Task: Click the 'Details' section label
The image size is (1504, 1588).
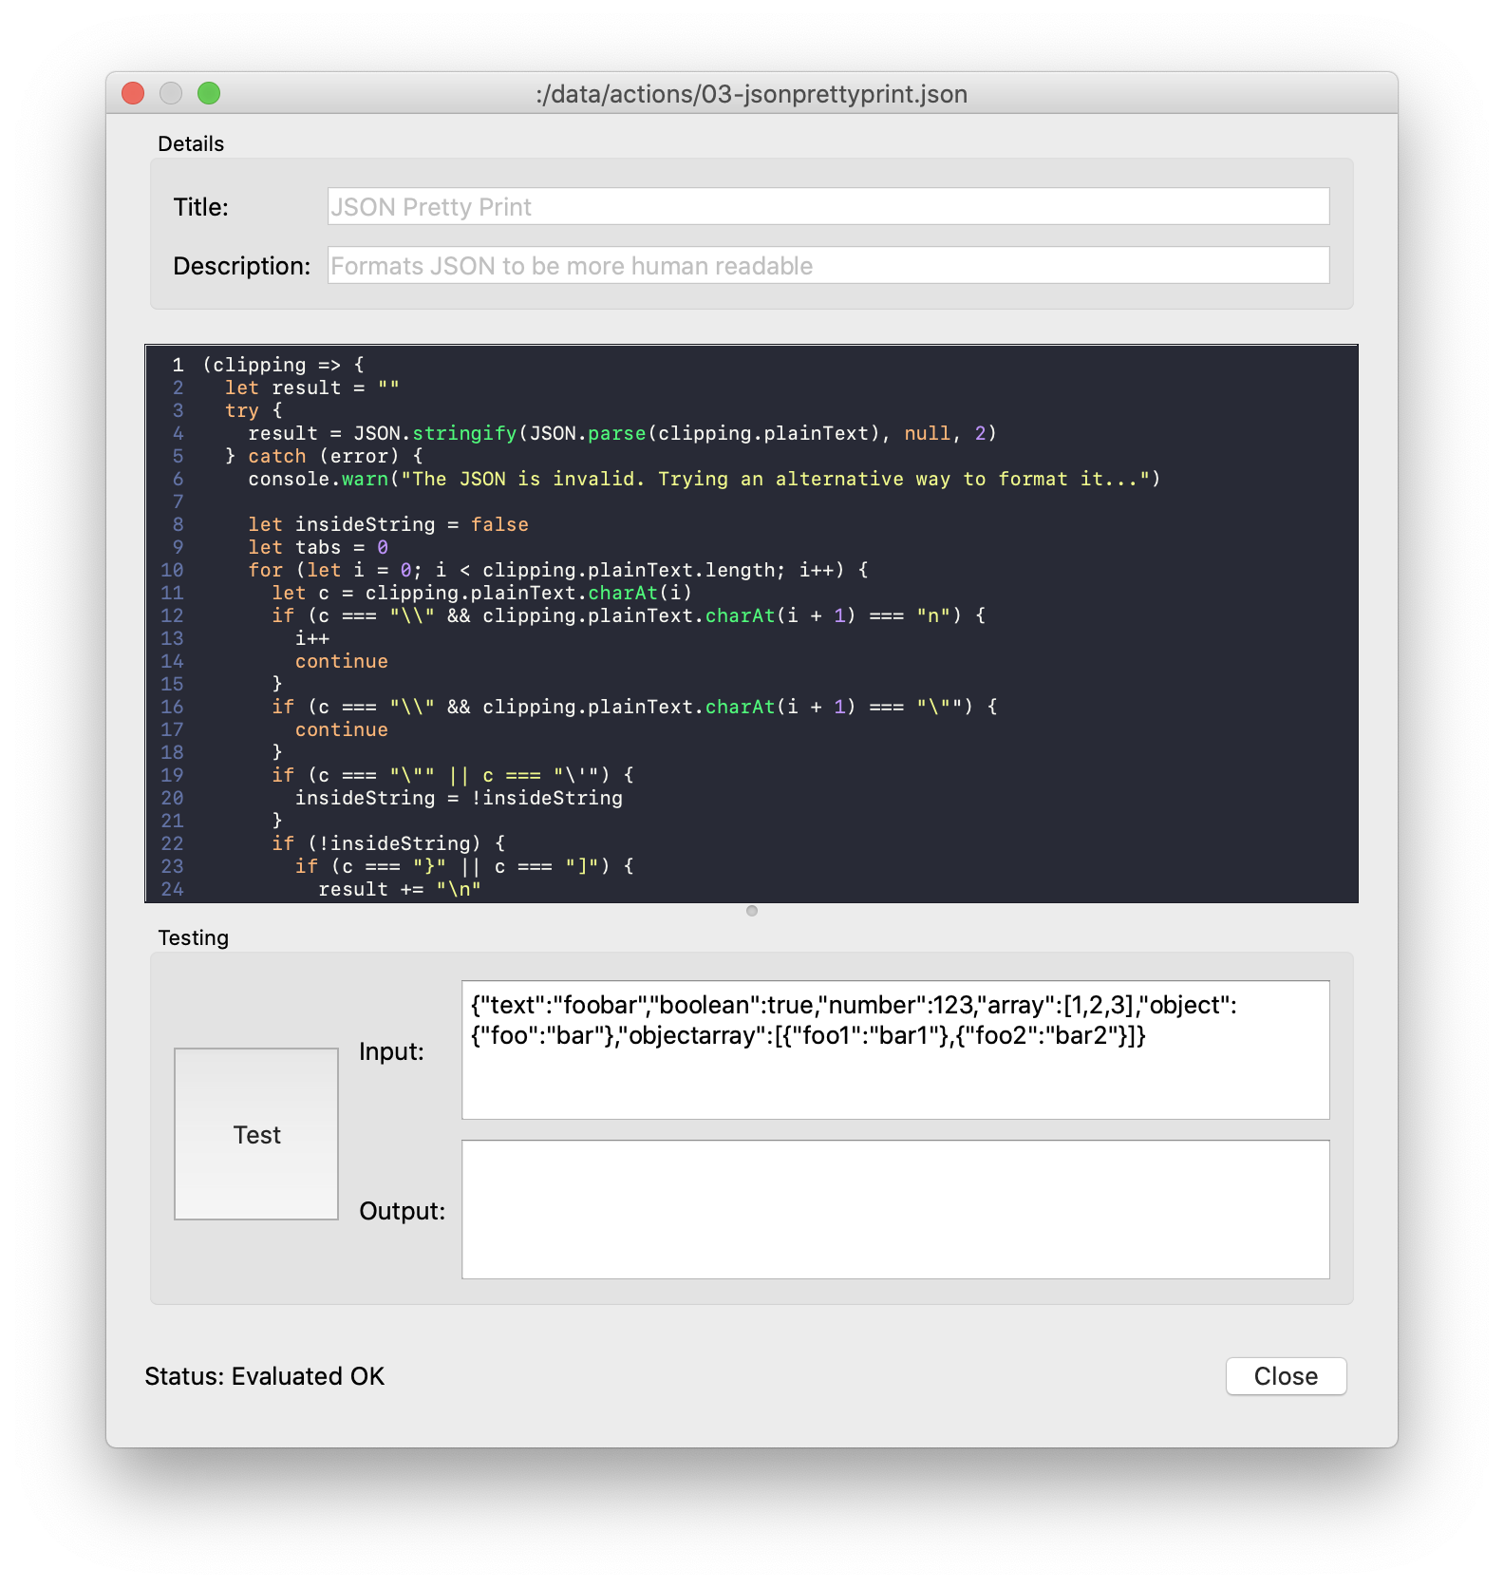Action: pyautogui.click(x=191, y=143)
